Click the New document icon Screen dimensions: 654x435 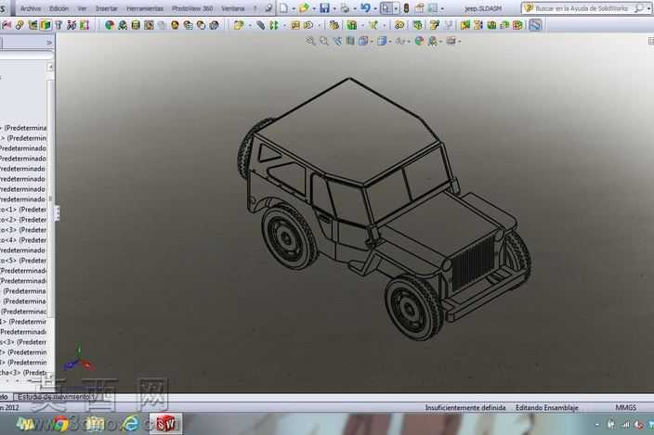284,8
